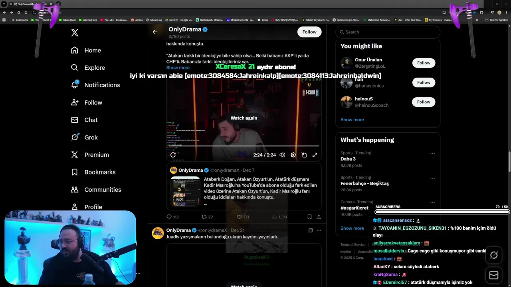Like the post with 771 likes
Image resolution: width=511 pixels, height=287 pixels.
coord(243,217)
